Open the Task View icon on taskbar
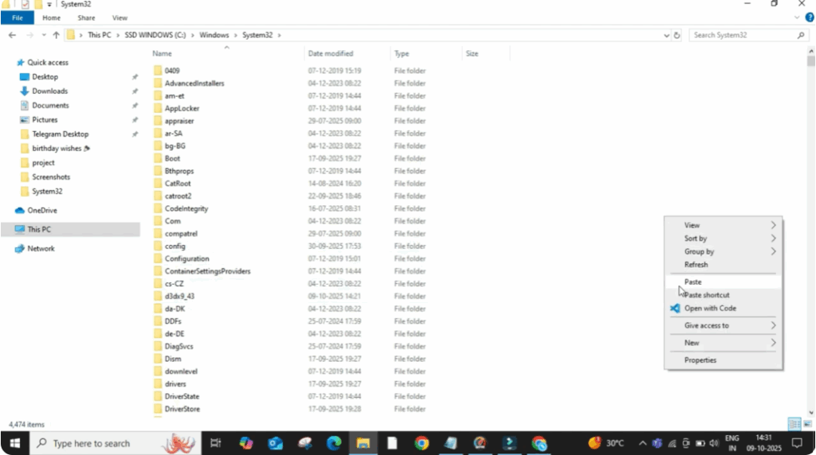 215,443
